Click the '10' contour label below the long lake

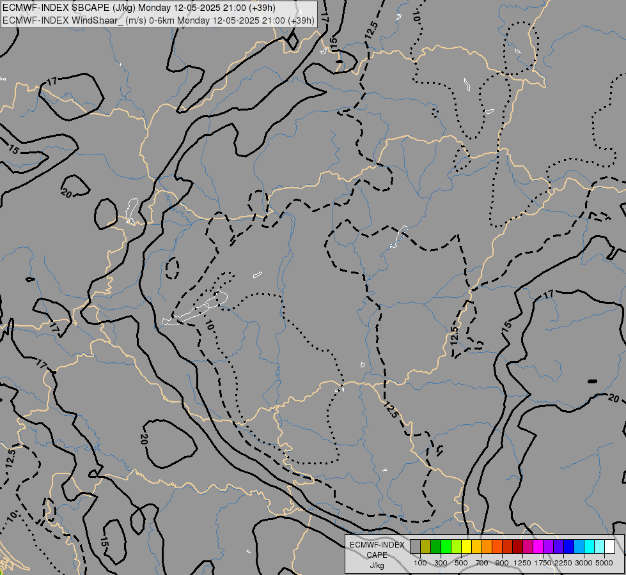pyautogui.click(x=210, y=325)
